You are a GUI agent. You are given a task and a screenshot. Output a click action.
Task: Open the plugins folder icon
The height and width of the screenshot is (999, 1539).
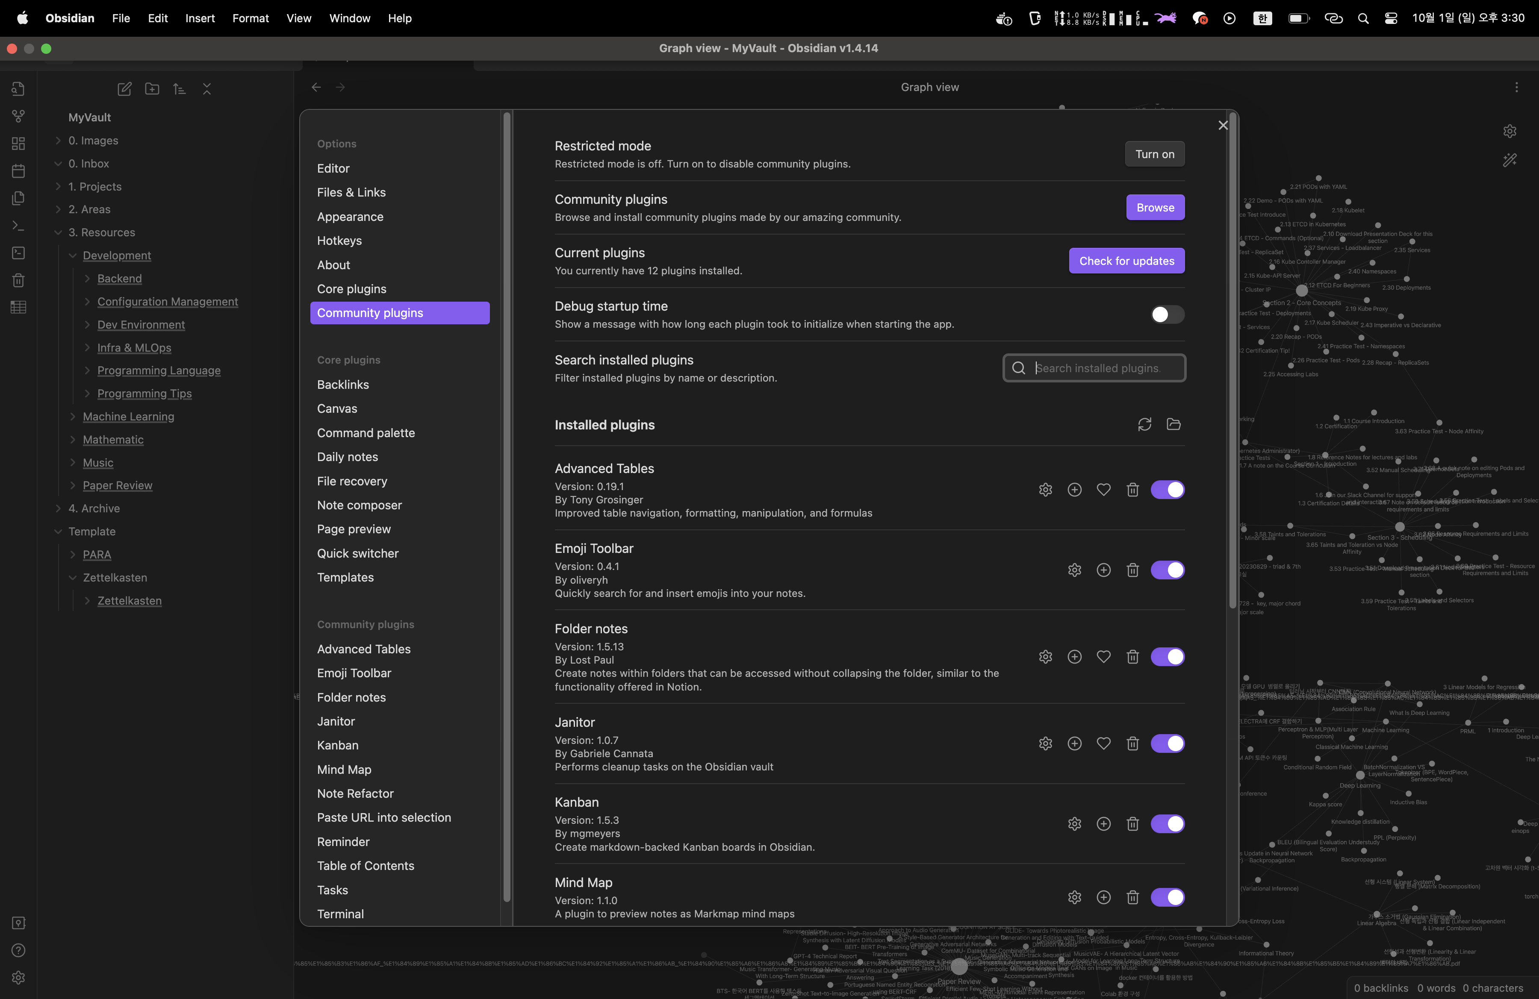[1173, 425]
